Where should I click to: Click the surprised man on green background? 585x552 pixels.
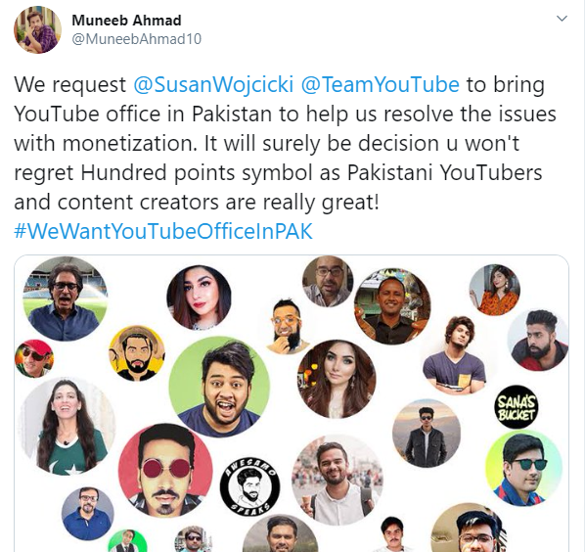[x=219, y=387]
